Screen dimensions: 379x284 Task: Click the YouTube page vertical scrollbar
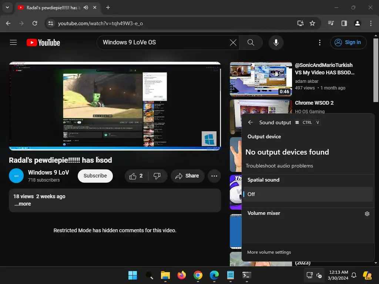click(x=376, y=71)
